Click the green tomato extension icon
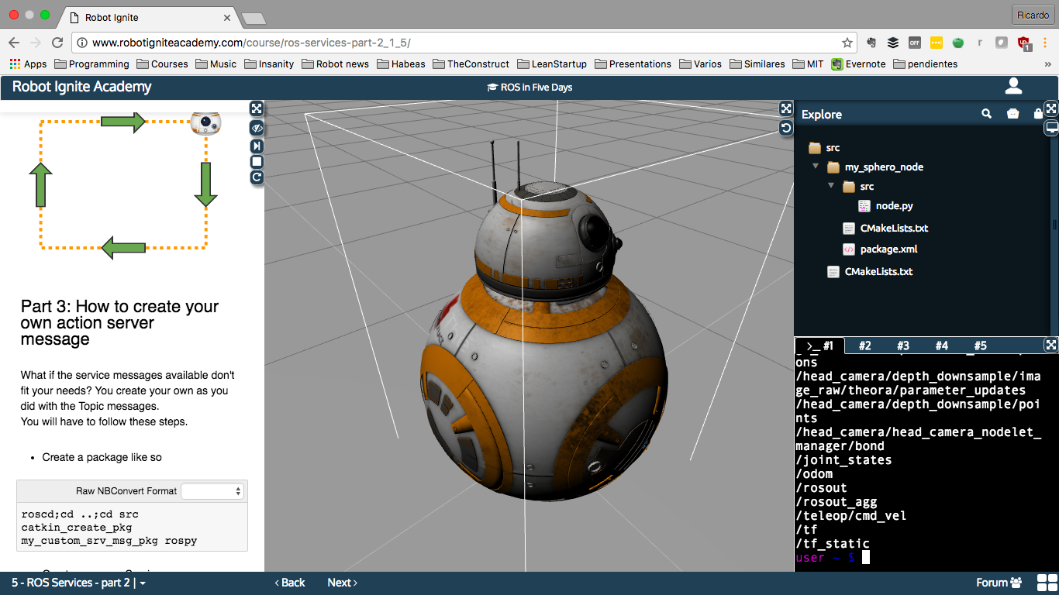 click(958, 43)
